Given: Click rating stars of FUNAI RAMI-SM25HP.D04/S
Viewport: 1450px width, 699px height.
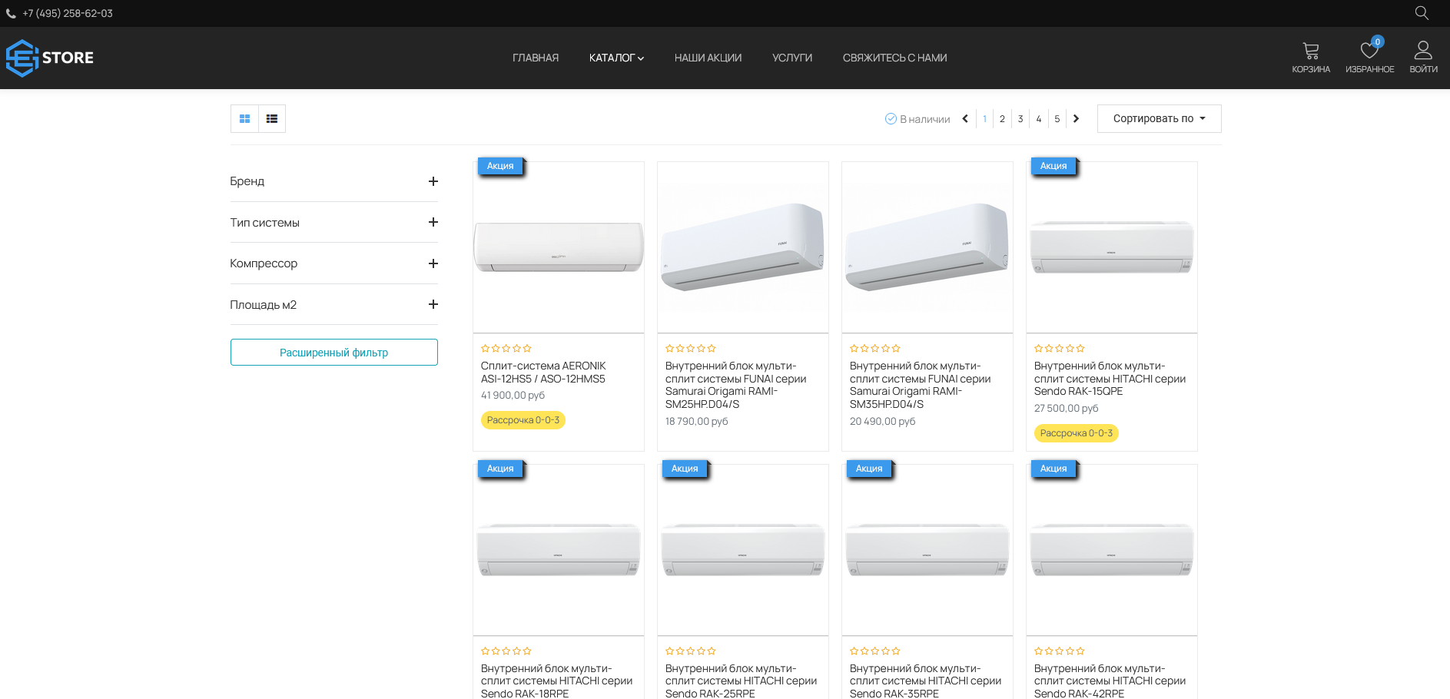Looking at the screenshot, I should point(690,349).
